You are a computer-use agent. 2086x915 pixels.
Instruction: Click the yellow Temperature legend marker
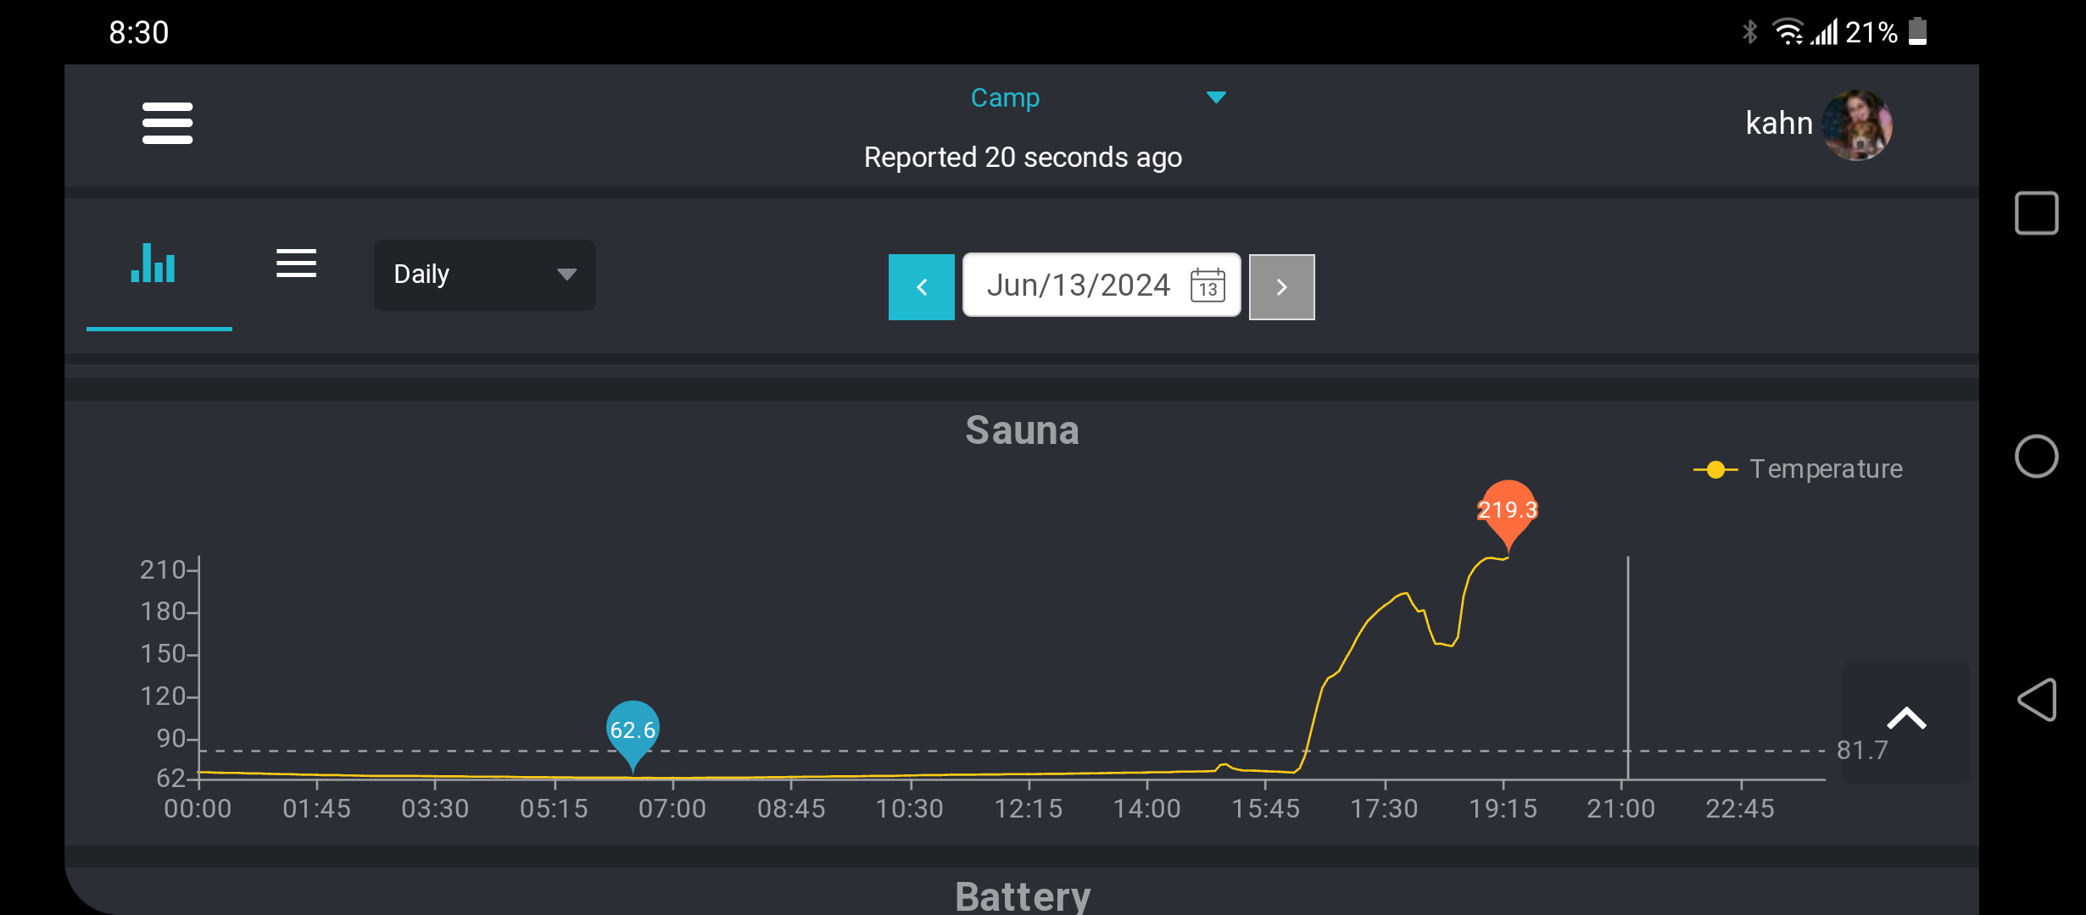[x=1715, y=469]
